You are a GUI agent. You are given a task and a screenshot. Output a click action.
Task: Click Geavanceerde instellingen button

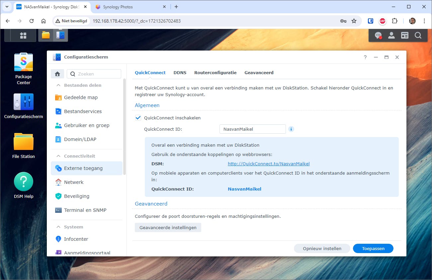168,227
